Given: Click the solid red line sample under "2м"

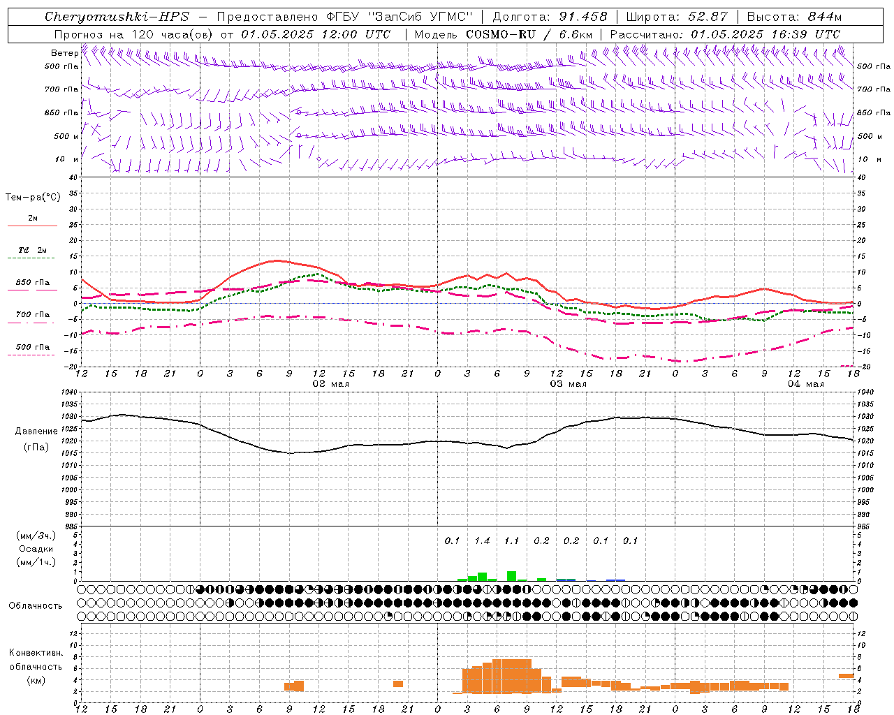Looking at the screenshot, I should click(x=32, y=226).
